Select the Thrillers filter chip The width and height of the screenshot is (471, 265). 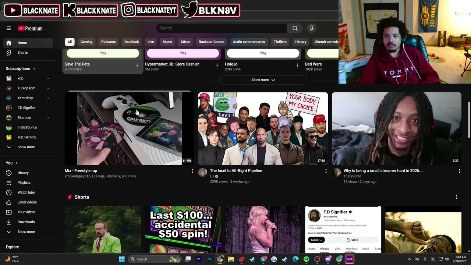coord(280,42)
